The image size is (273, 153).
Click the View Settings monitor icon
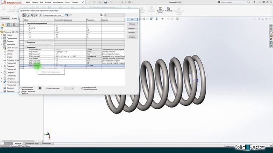point(177,19)
